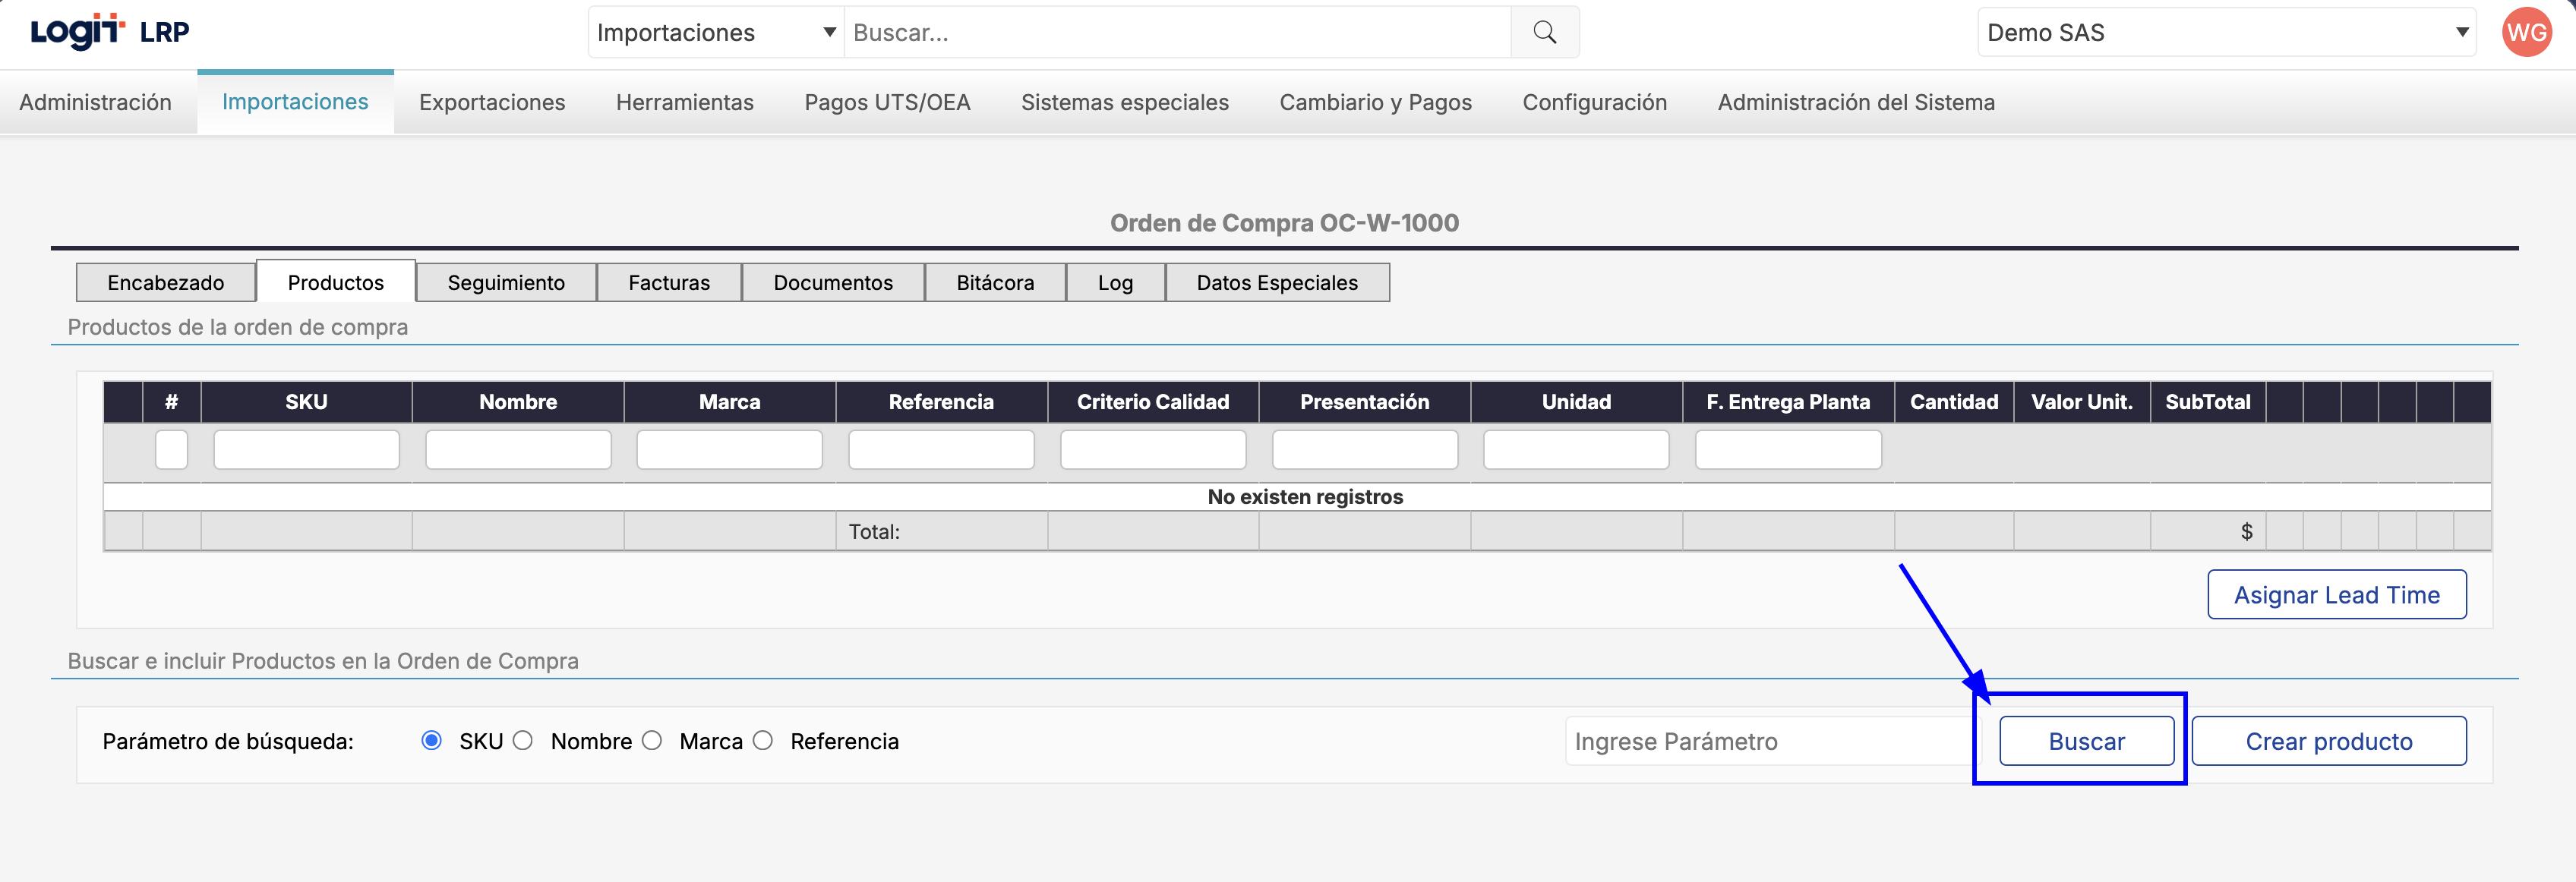This screenshot has width=2576, height=882.
Task: Select the Nombre search parameter radio
Action: point(523,741)
